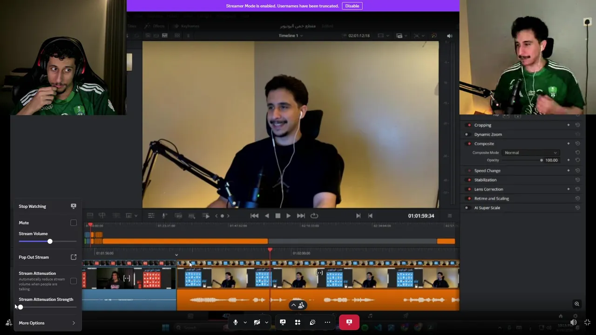Image resolution: width=596 pixels, height=335 pixels.
Task: Pop out the stream window
Action: tap(47, 257)
